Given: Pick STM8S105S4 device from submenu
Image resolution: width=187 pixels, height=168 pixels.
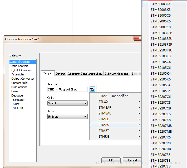Looking at the screenshot, I should pyautogui.click(x=164, y=85).
